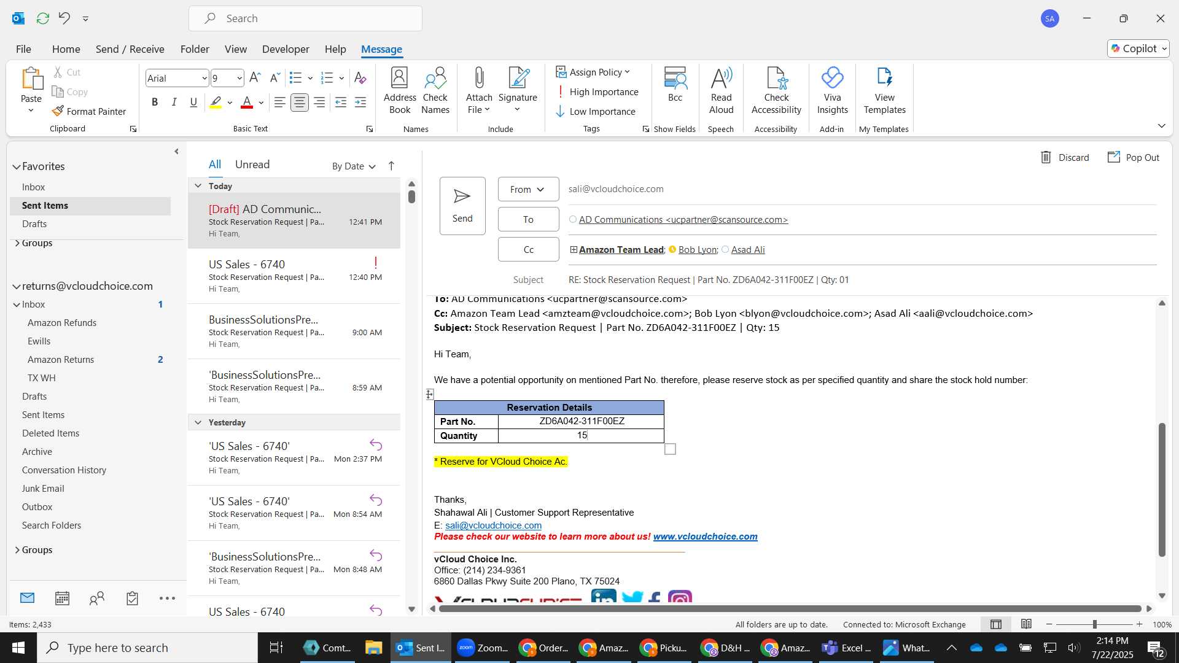Image resolution: width=1179 pixels, height=663 pixels.
Task: Open the Attach File menu
Action: 479,91
